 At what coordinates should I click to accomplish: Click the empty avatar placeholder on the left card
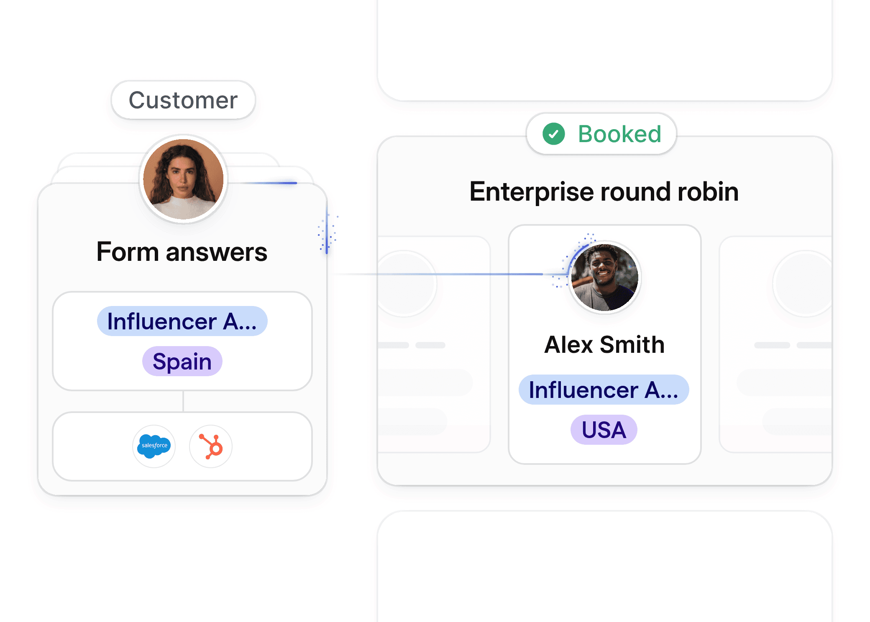[x=404, y=284]
